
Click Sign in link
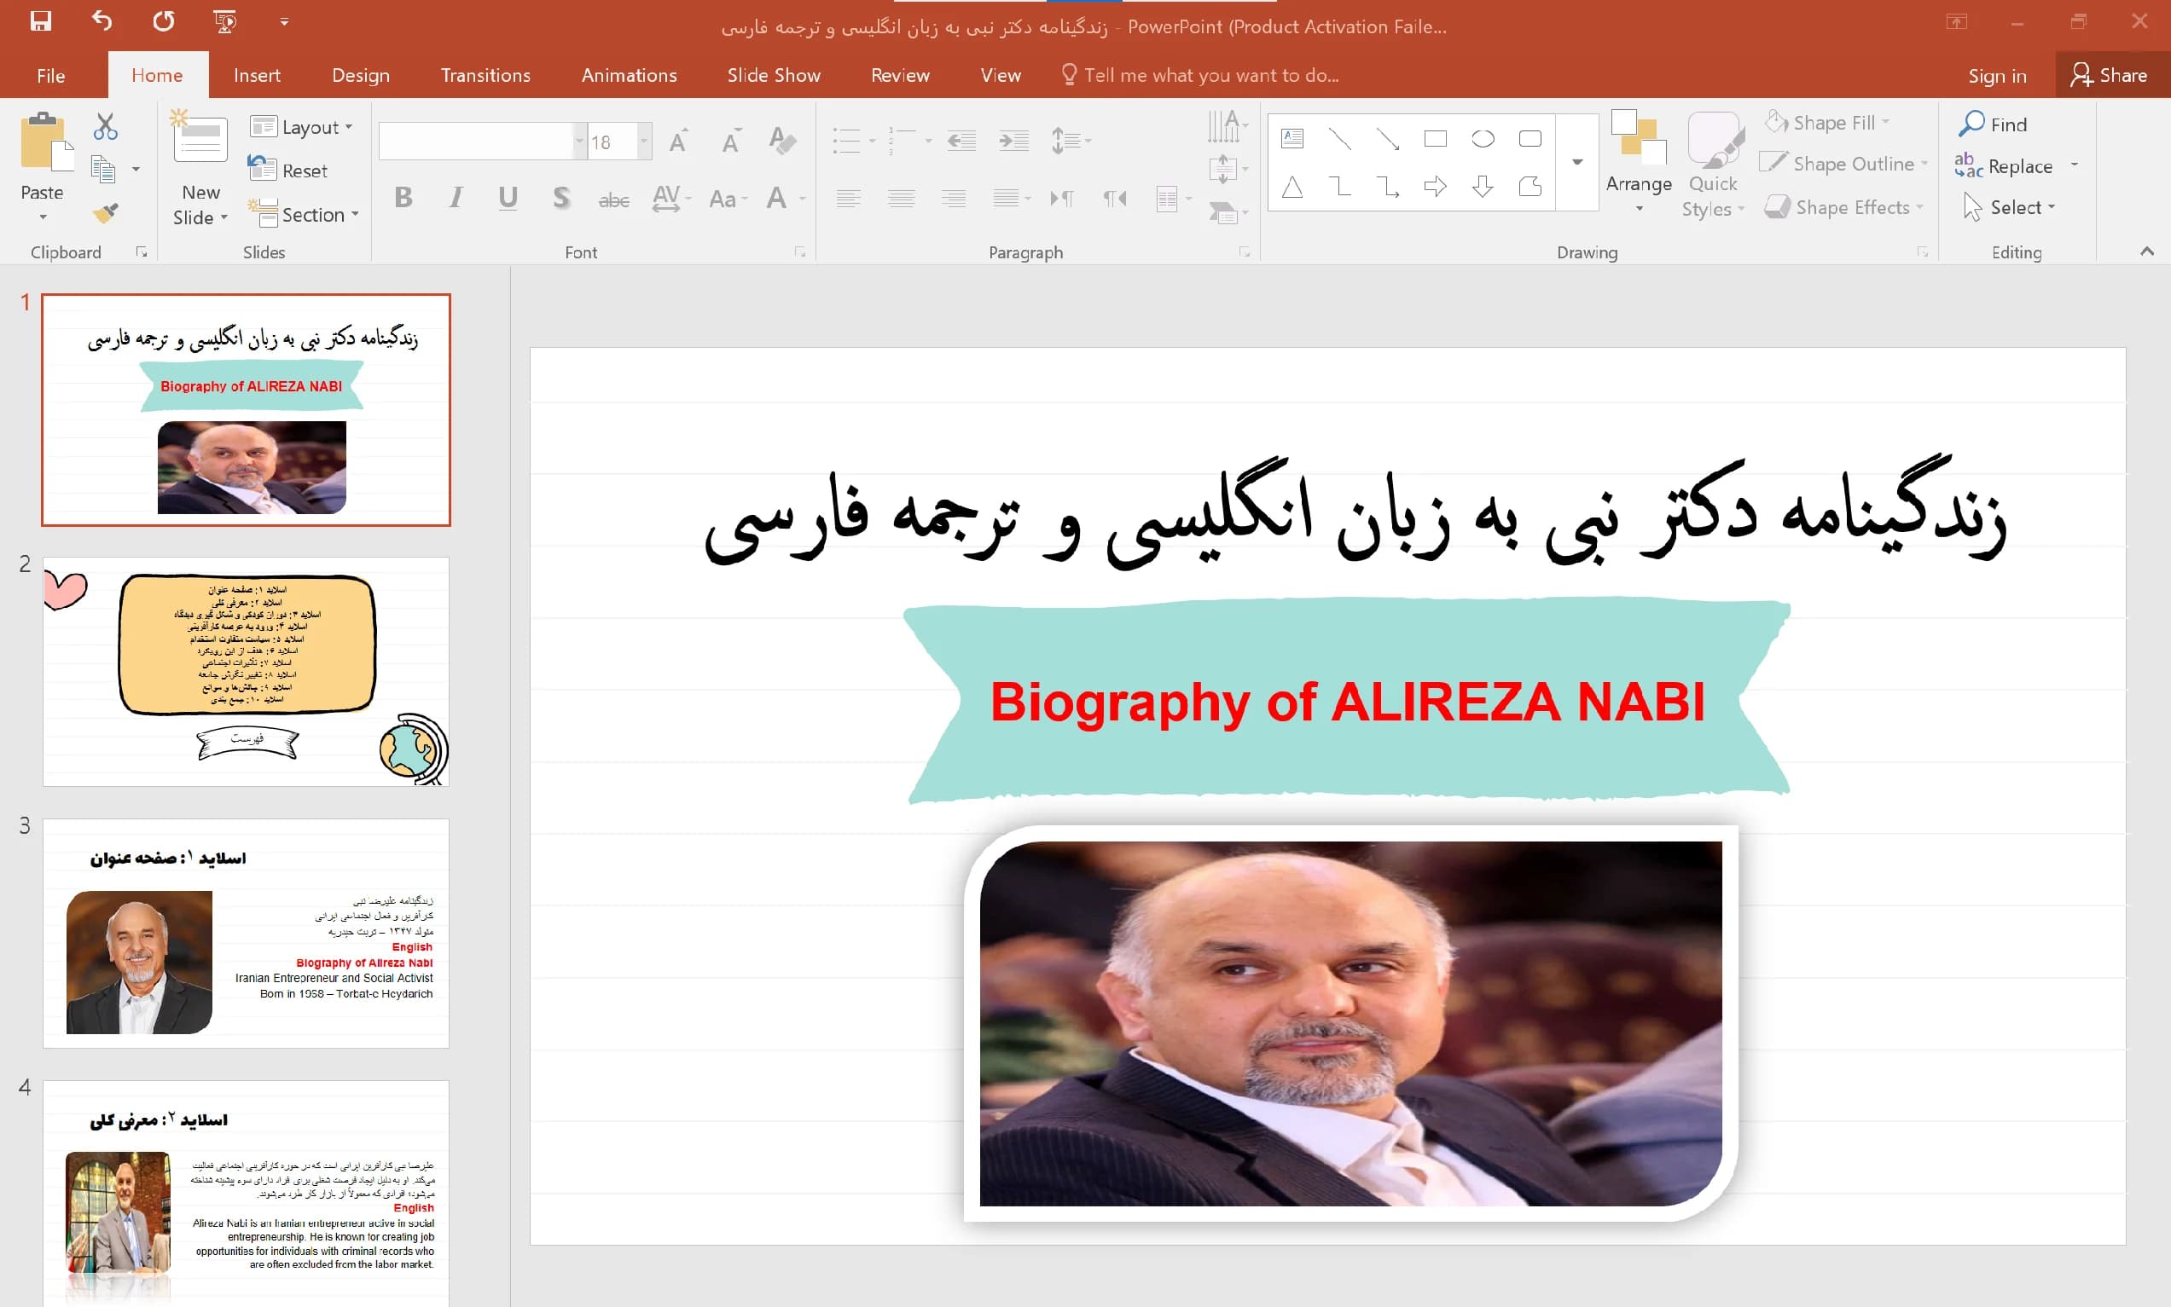1998,76
